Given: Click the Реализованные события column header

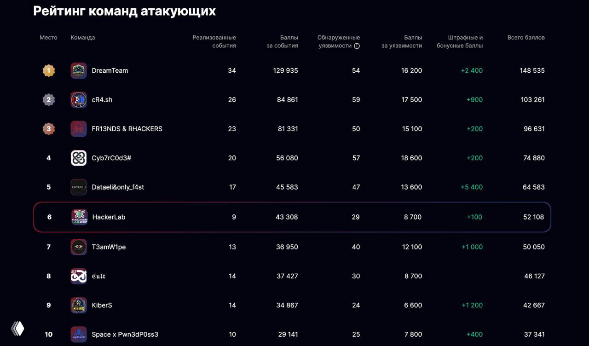Looking at the screenshot, I should click(214, 42).
